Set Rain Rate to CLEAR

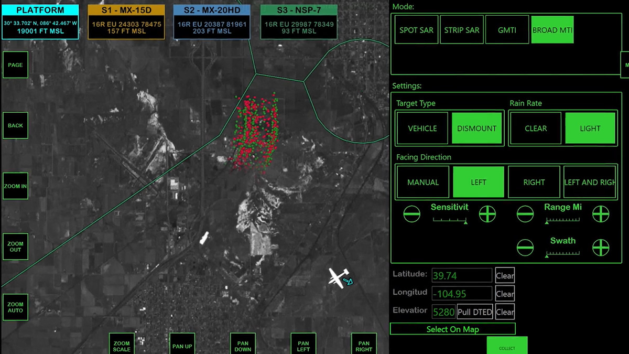535,128
